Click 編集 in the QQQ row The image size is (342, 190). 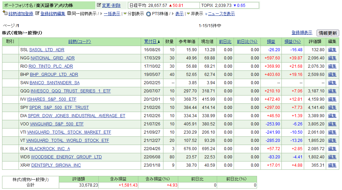coord(332,91)
